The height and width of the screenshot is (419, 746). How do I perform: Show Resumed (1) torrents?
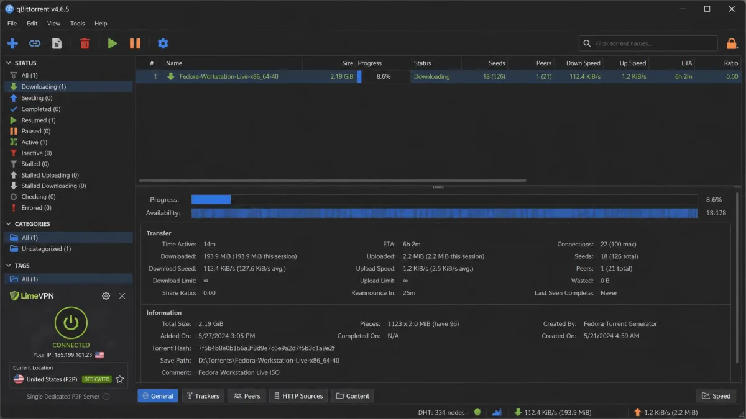coord(68,120)
